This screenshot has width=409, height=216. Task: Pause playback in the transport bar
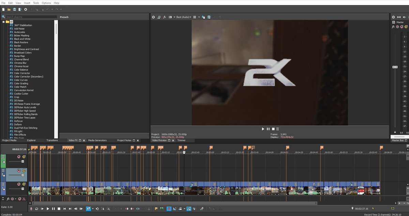point(53,208)
